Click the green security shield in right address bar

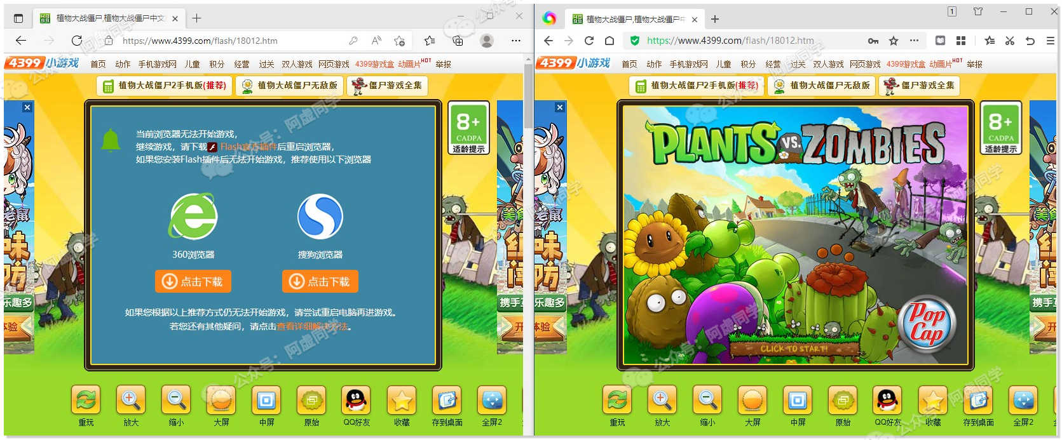(x=634, y=41)
